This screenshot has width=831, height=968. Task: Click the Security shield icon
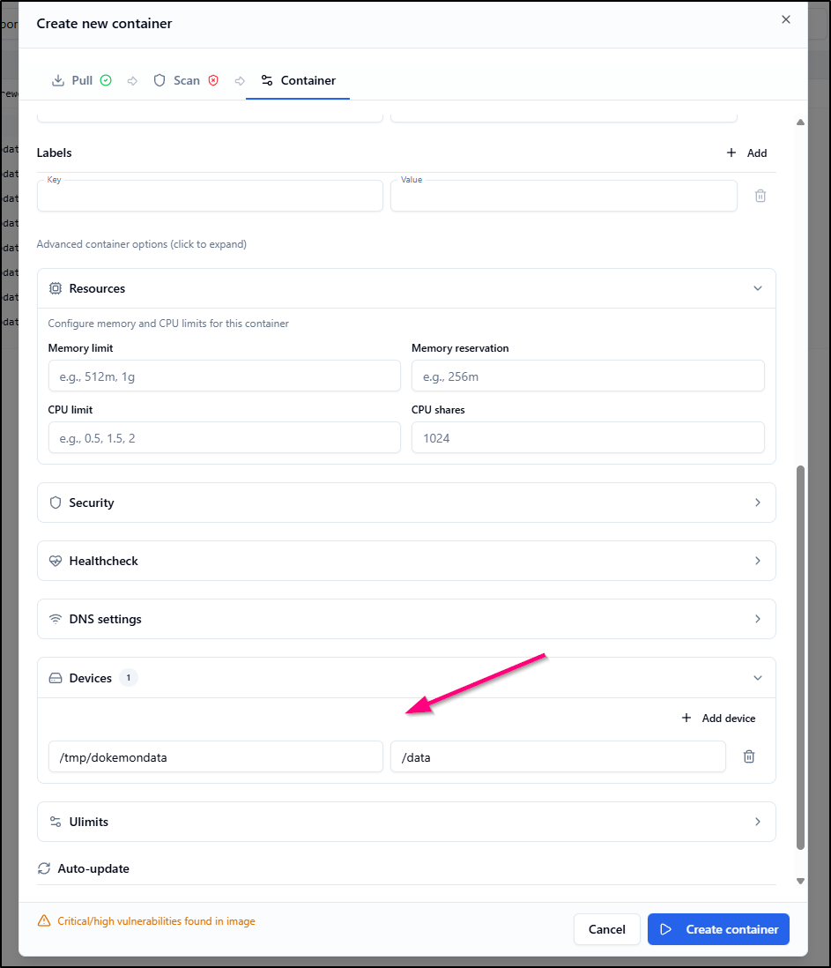click(x=56, y=503)
